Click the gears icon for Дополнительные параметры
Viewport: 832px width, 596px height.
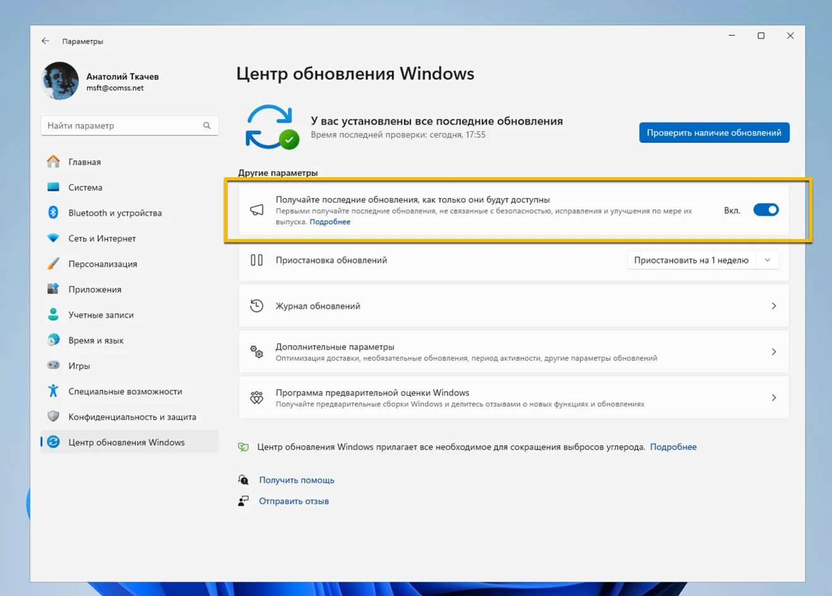[256, 352]
